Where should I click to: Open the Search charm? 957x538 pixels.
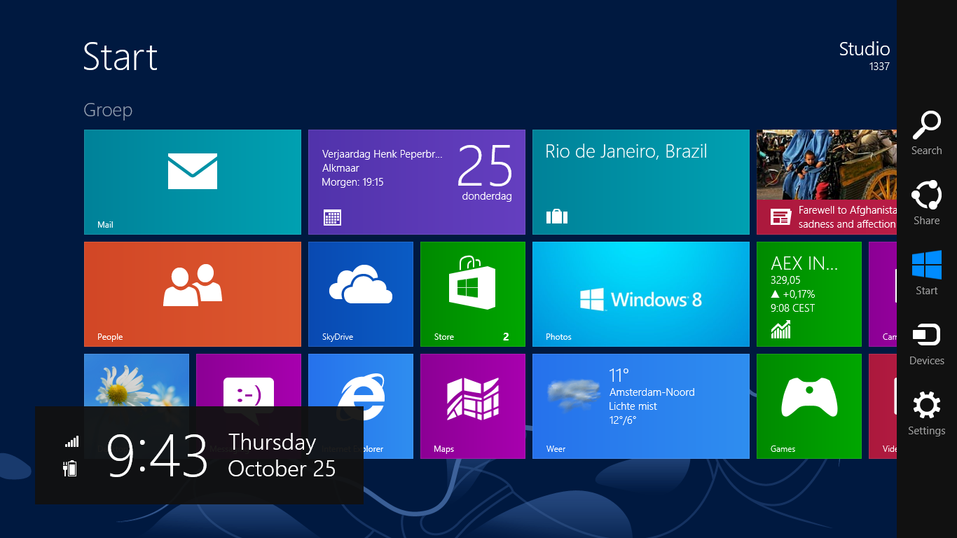927,133
